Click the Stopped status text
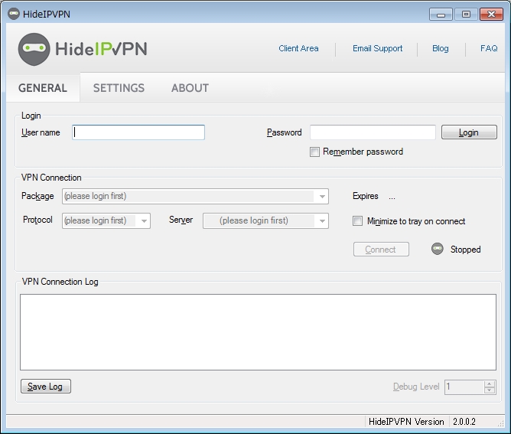The width and height of the screenshot is (511, 434). (x=465, y=250)
